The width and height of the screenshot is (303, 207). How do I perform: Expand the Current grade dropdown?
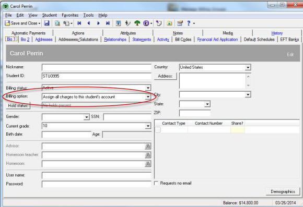148,126
